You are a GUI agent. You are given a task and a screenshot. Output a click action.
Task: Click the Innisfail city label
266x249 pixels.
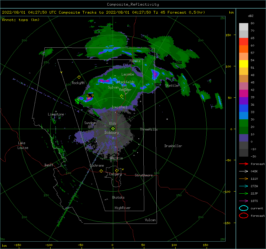pos(119,107)
